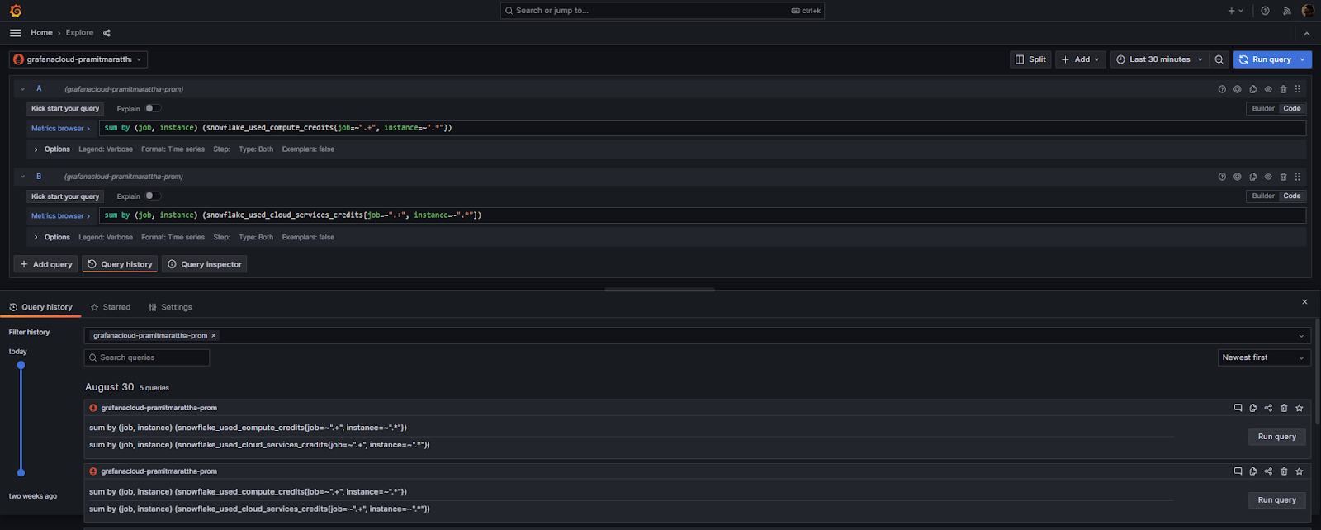Viewport: 1321px width, 530px height.
Task: Open the Query inspector
Action: (x=204, y=264)
